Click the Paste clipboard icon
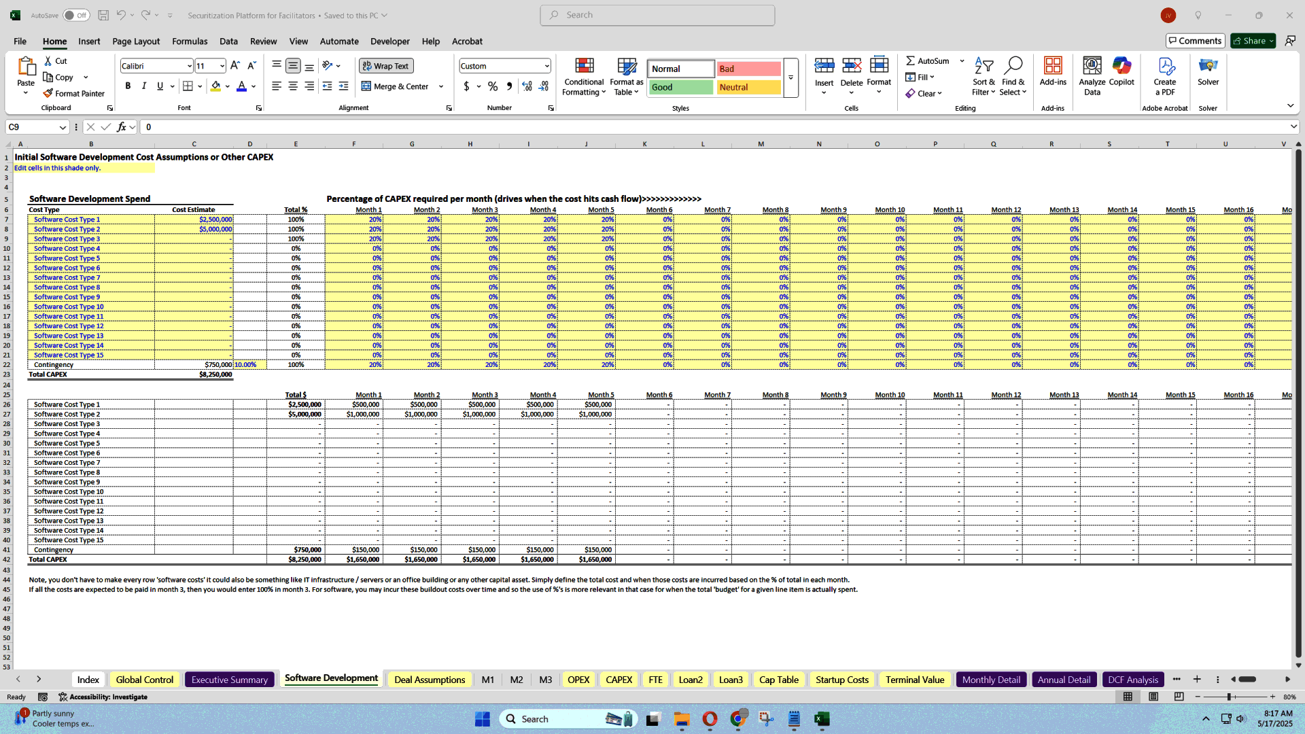 tap(26, 67)
